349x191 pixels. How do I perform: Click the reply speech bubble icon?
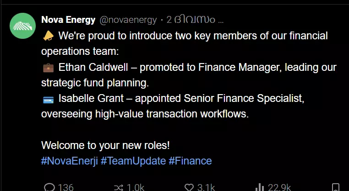coord(49,187)
